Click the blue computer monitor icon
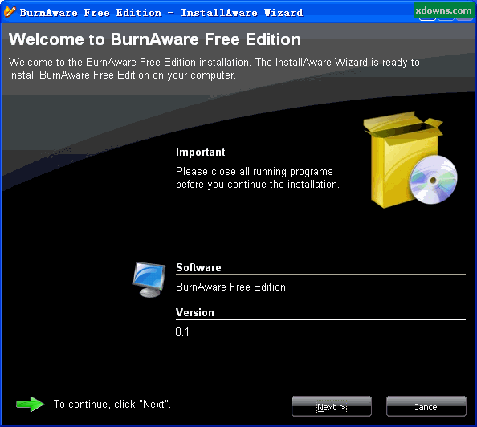 [x=149, y=279]
